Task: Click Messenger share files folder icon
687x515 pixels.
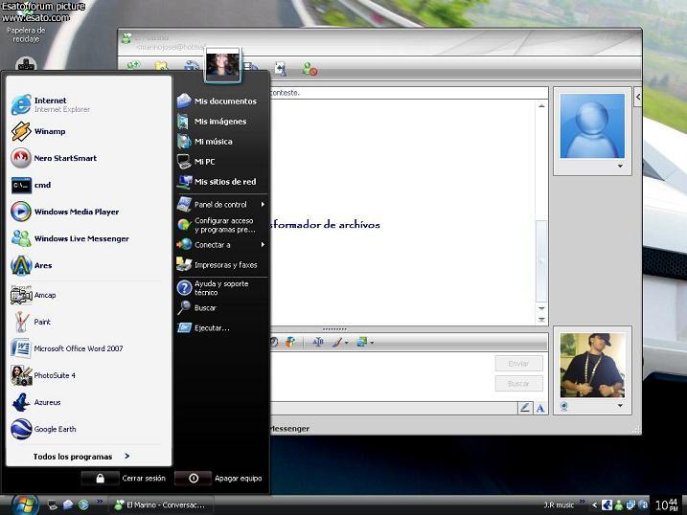Action: coord(161,66)
